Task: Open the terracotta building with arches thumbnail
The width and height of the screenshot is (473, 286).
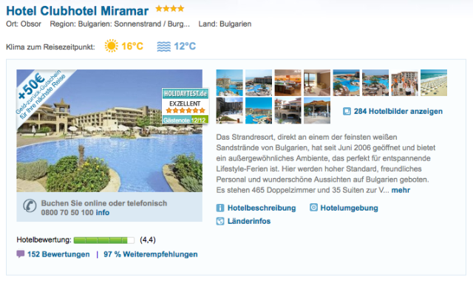Action: click(287, 110)
